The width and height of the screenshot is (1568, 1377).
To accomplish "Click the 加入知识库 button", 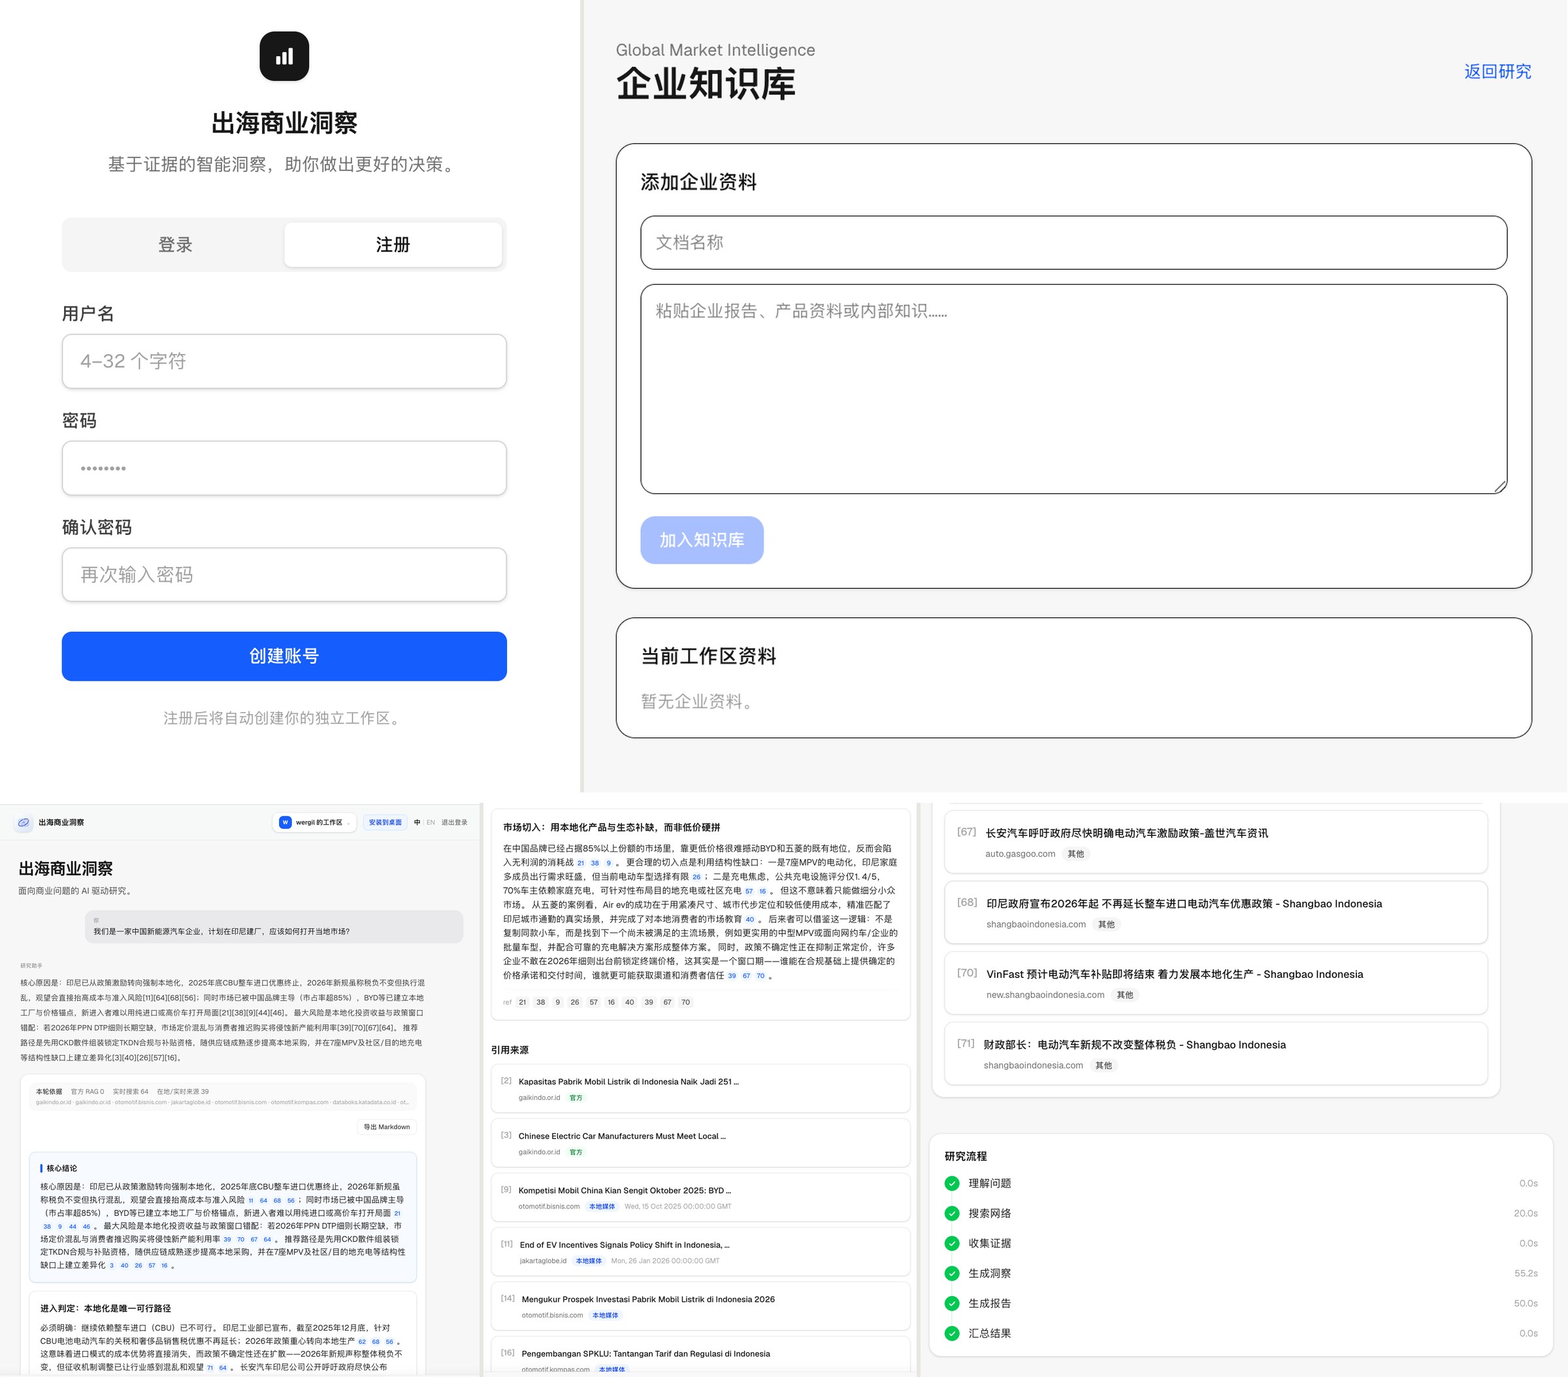I will pos(702,540).
